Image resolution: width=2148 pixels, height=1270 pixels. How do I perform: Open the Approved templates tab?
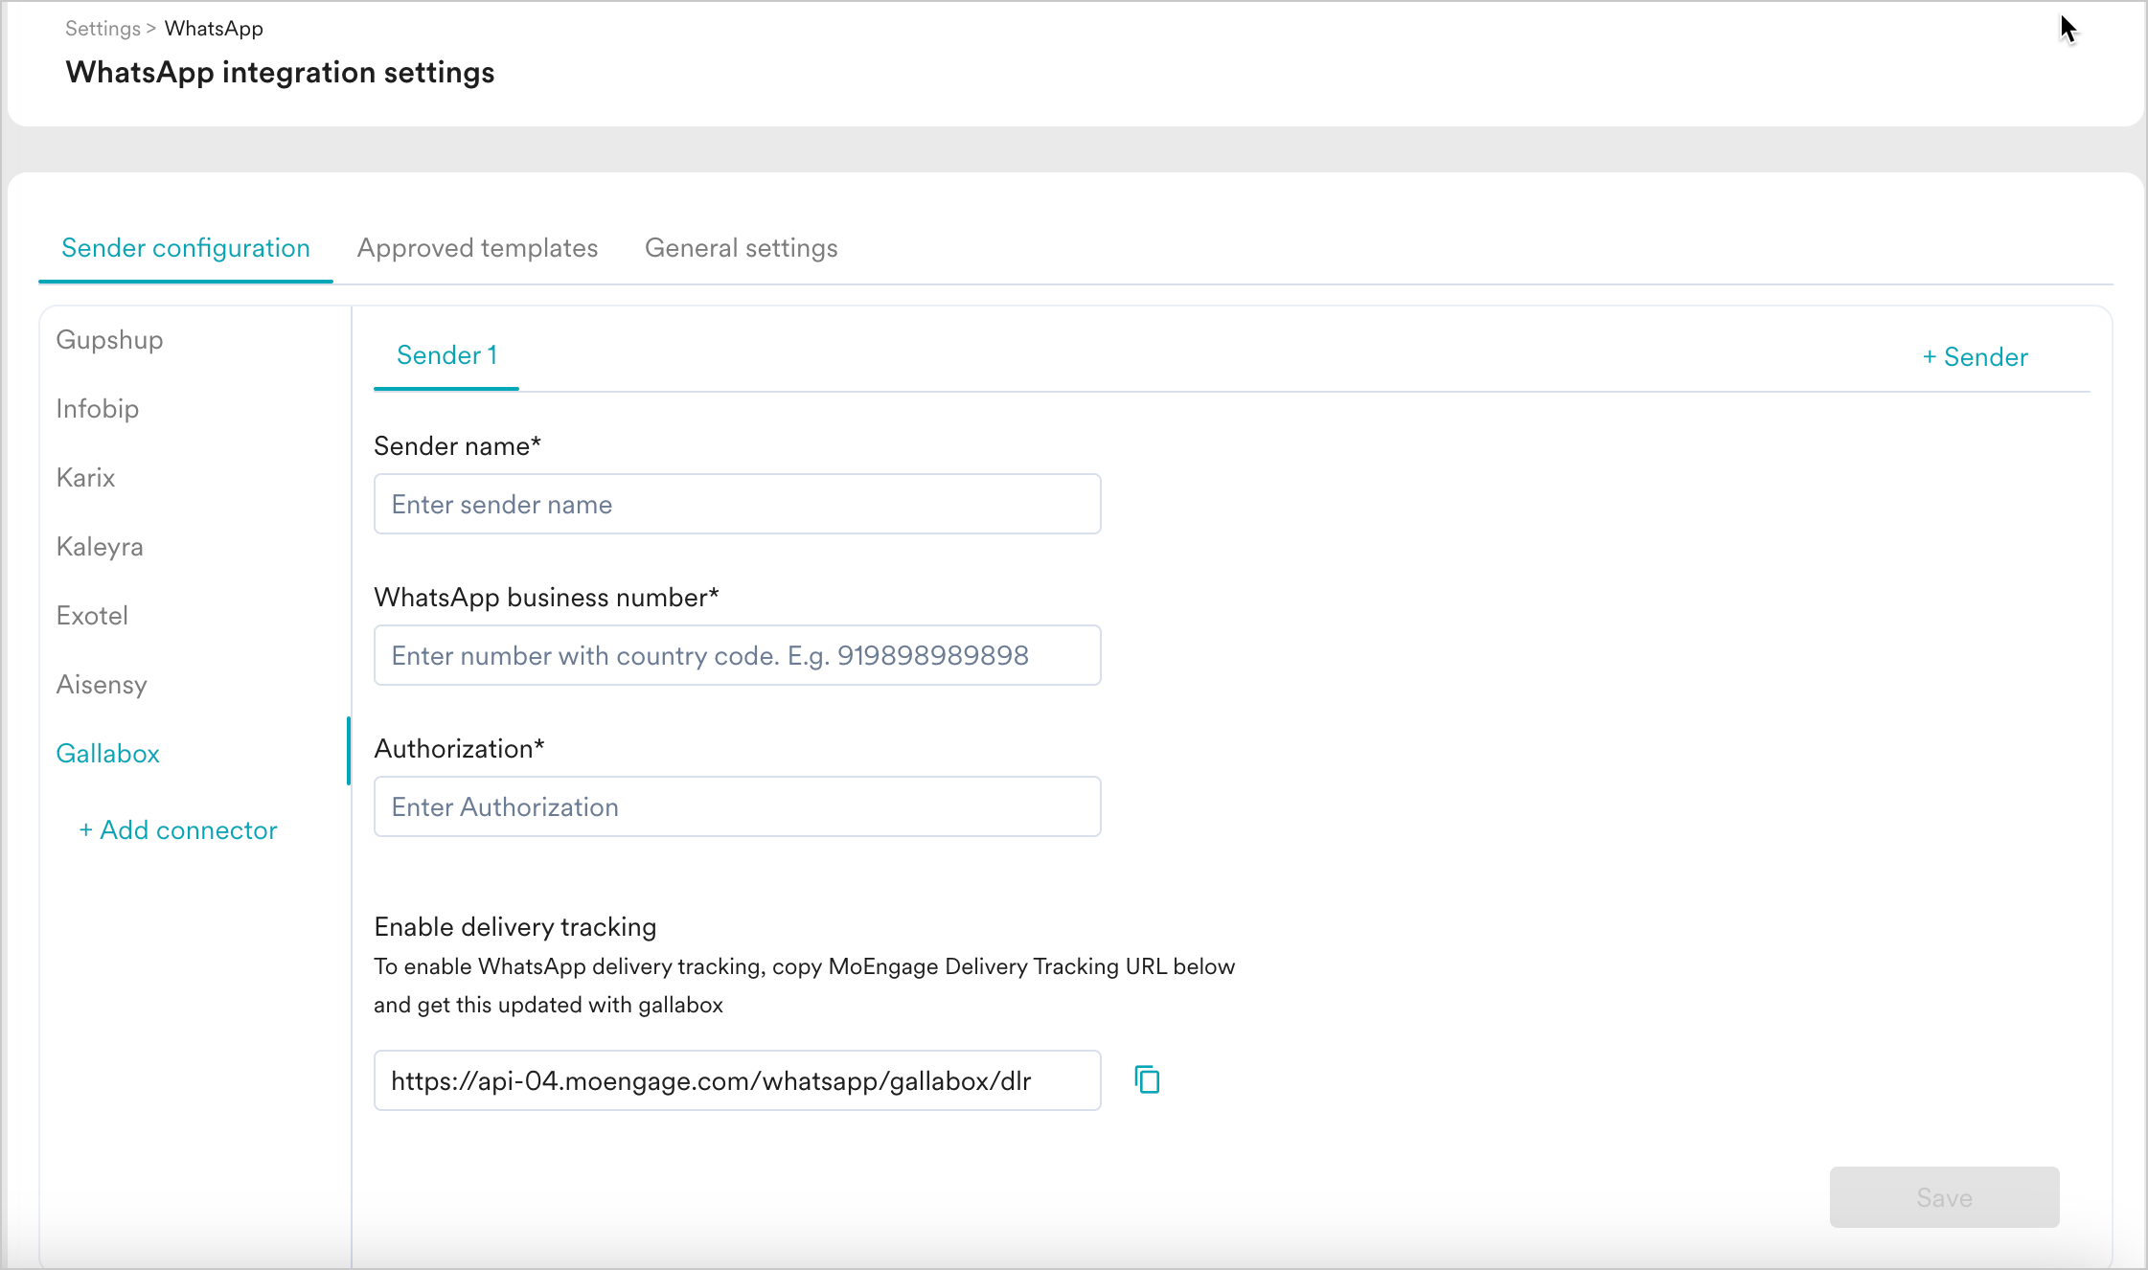coord(477,248)
